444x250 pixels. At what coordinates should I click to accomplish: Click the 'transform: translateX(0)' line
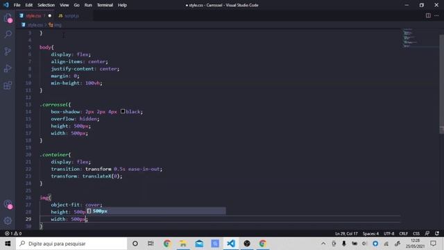pyautogui.click(x=87, y=176)
